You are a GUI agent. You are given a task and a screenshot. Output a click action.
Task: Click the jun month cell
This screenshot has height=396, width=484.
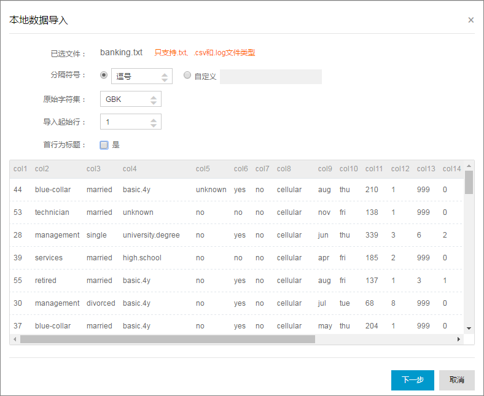pyautogui.click(x=323, y=235)
